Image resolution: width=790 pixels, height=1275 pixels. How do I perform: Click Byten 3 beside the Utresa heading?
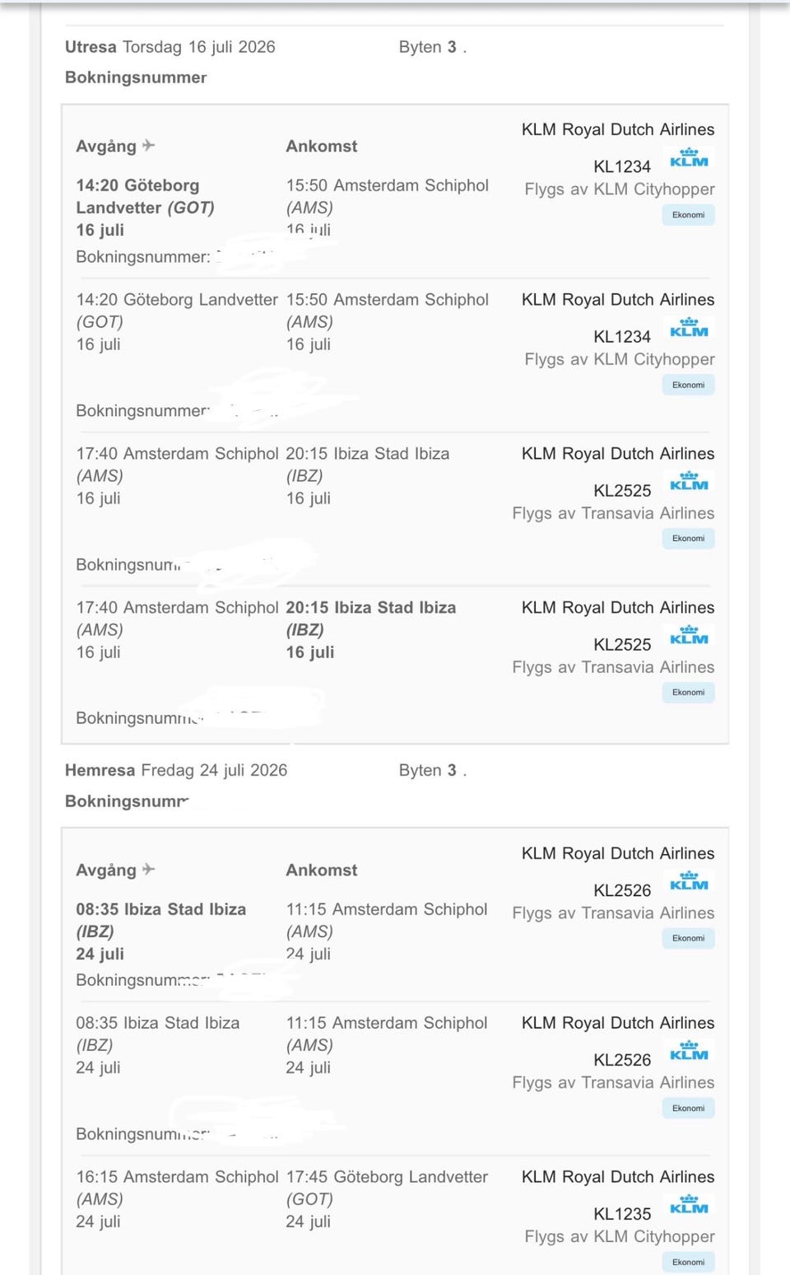[432, 47]
